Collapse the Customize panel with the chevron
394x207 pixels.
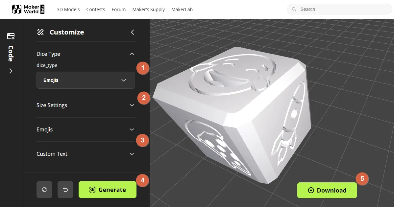click(132, 32)
